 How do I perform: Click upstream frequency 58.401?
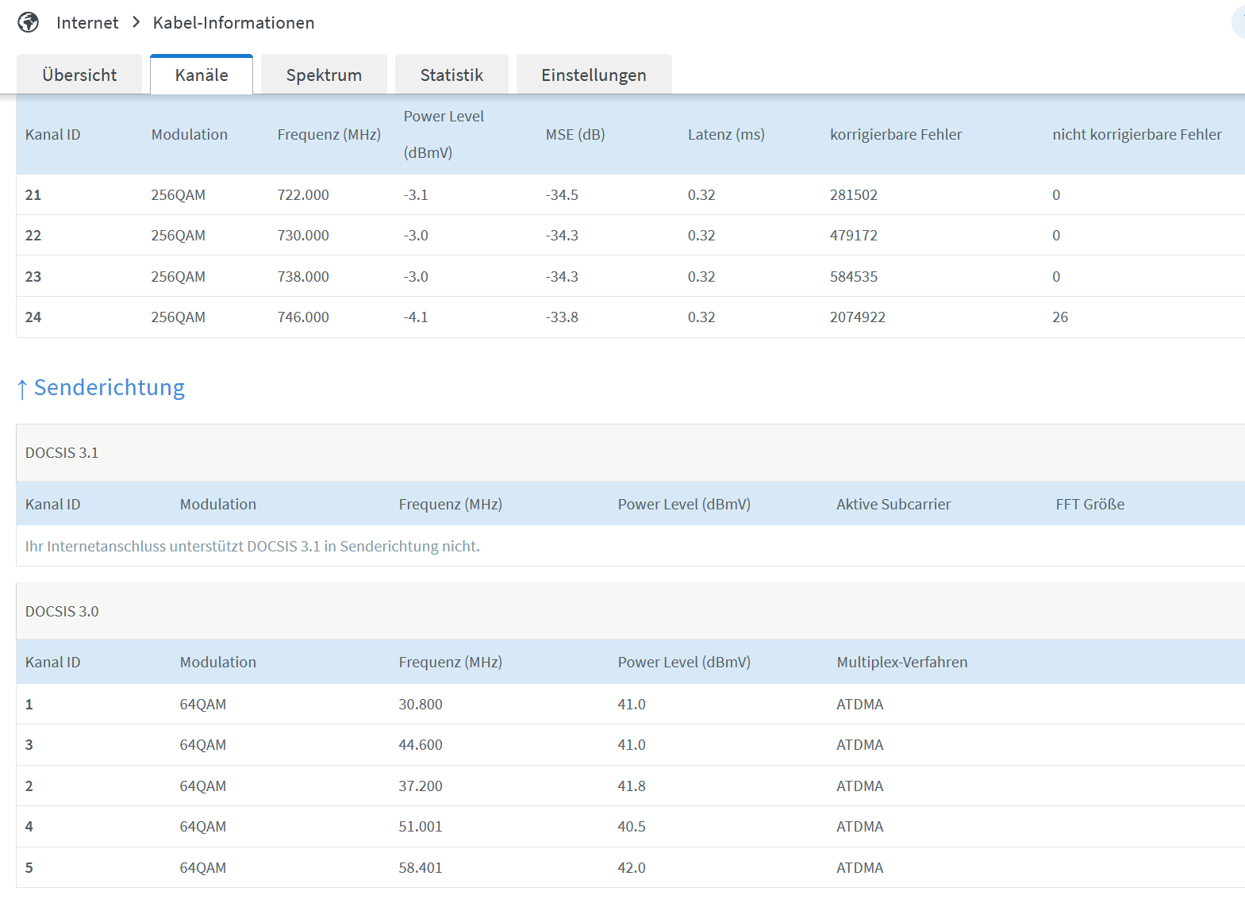coord(421,868)
